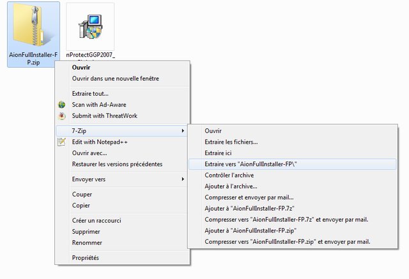
Task: Click the nProtectGGP2007_ file name label
Action: [91, 55]
